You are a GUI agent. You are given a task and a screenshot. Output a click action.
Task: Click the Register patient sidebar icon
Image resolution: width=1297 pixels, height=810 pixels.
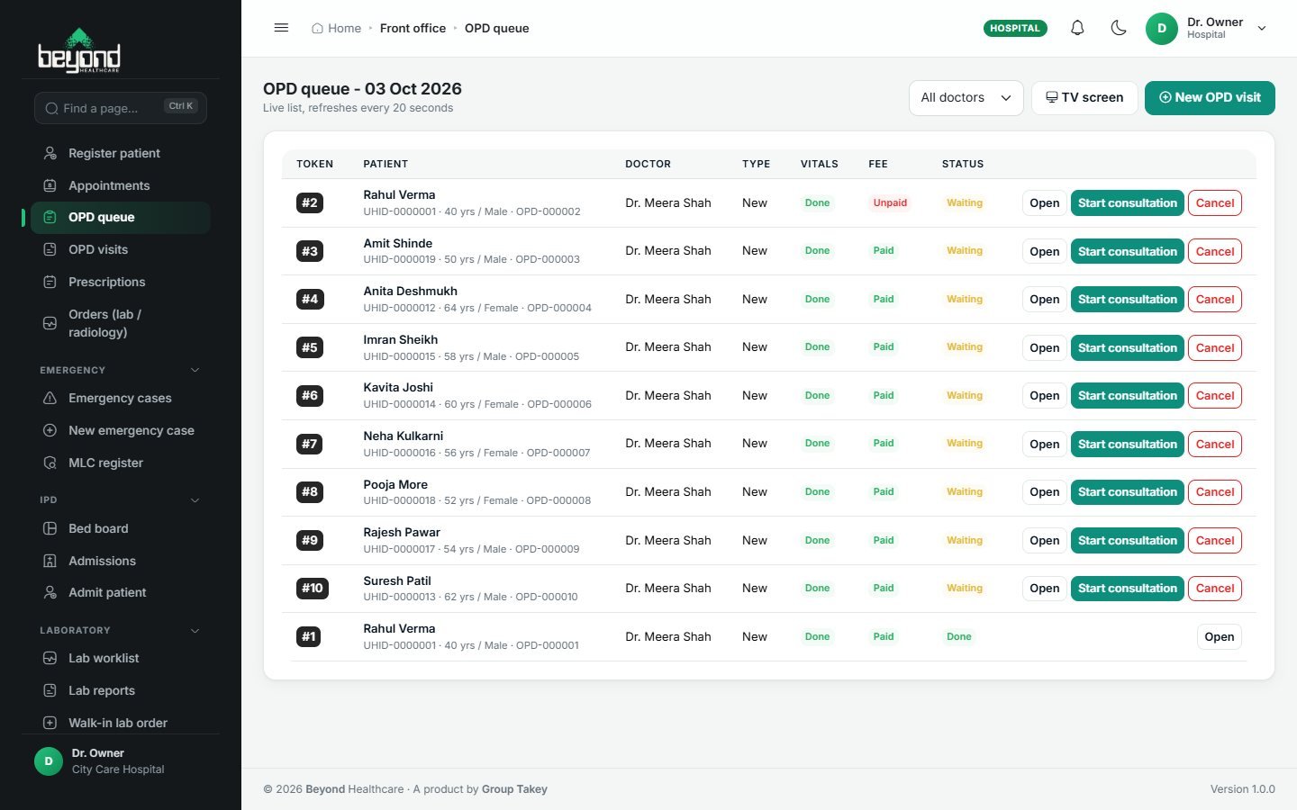[x=50, y=153]
